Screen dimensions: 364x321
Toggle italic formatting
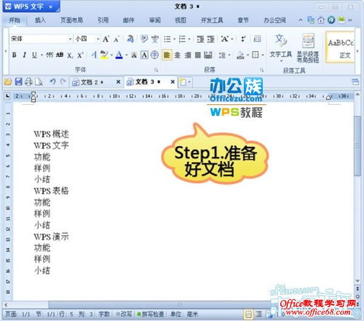[x=24, y=55]
